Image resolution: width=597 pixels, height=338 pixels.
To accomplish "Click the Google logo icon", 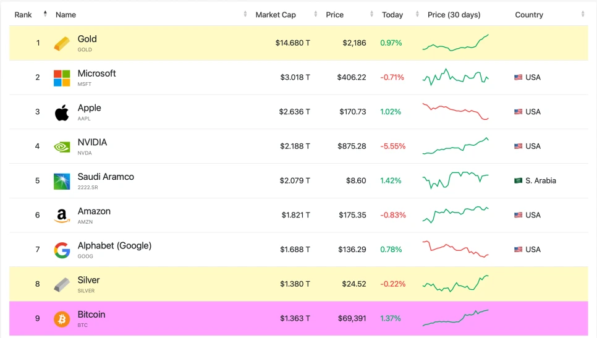I will point(62,250).
